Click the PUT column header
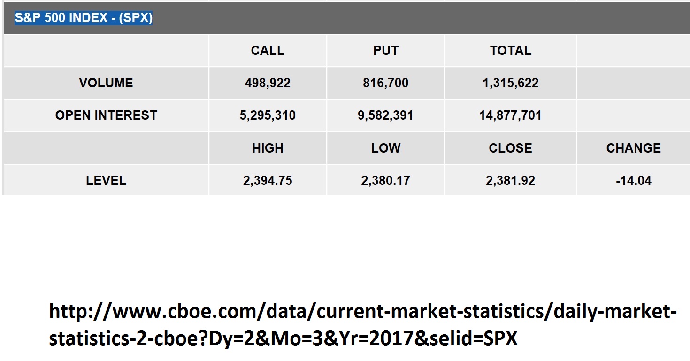 tap(385, 51)
